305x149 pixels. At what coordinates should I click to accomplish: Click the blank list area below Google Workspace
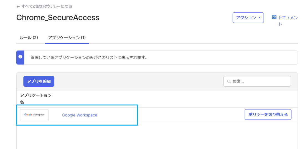(157, 136)
